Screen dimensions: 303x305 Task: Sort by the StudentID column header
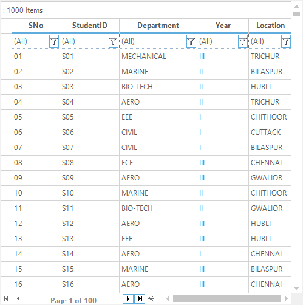[90, 26]
